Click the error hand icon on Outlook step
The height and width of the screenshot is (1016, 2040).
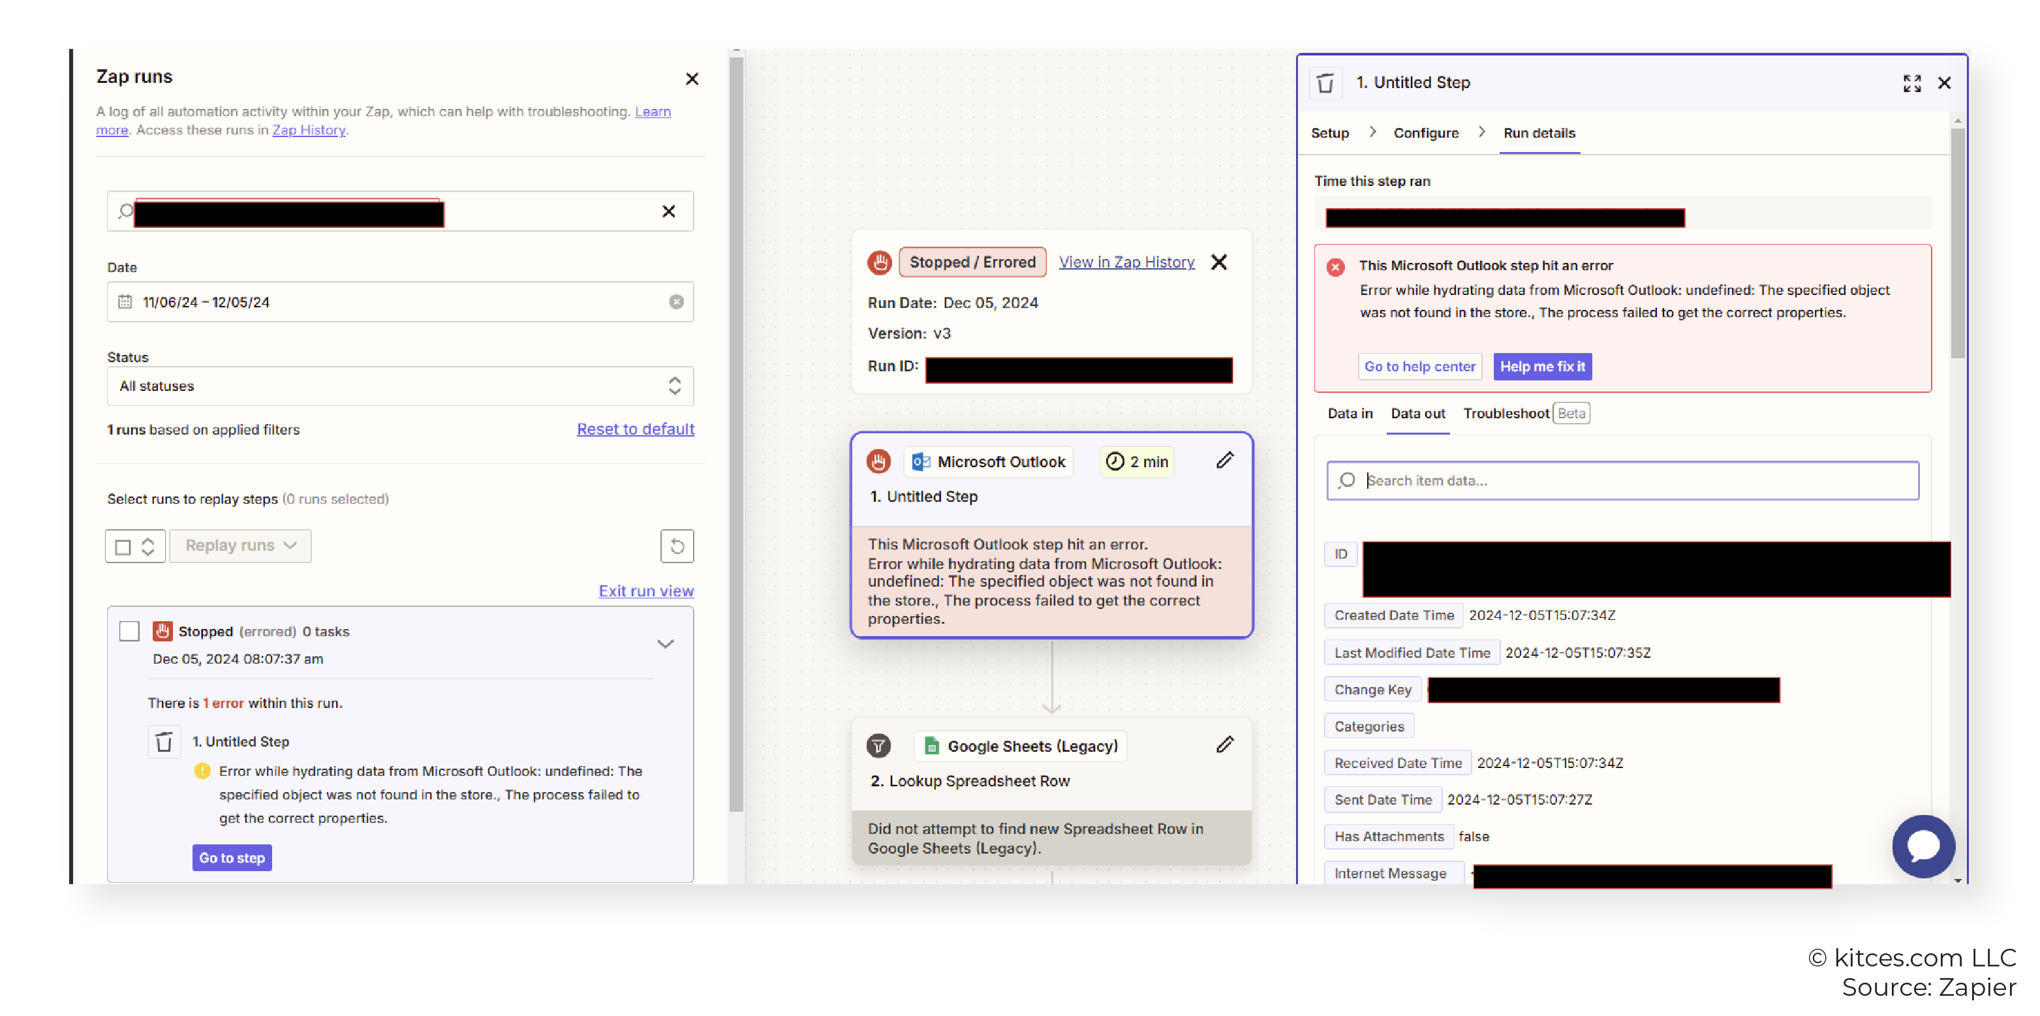tap(878, 462)
